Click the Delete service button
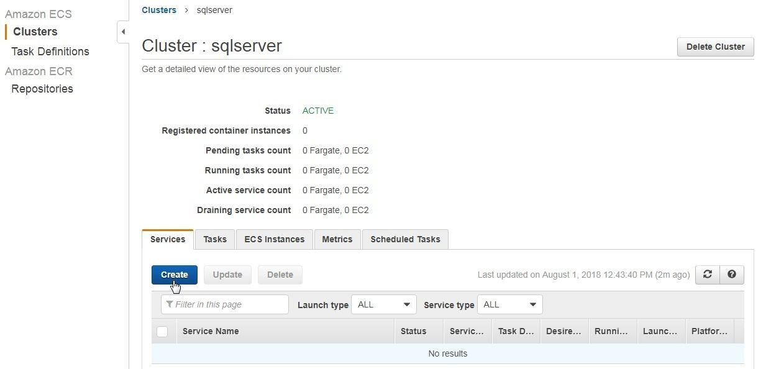The image size is (771, 369). point(280,275)
